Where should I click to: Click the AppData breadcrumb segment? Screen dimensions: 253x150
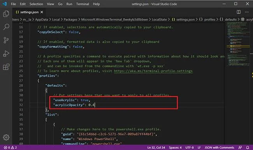pos(42,19)
